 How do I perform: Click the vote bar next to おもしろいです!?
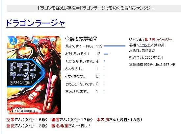tap(106, 54)
